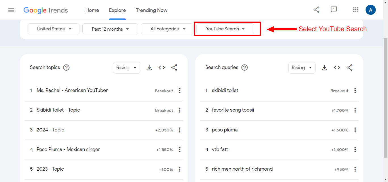Image resolution: width=388 pixels, height=182 pixels.
Task: Open the United States region dropdown
Action: point(54,29)
